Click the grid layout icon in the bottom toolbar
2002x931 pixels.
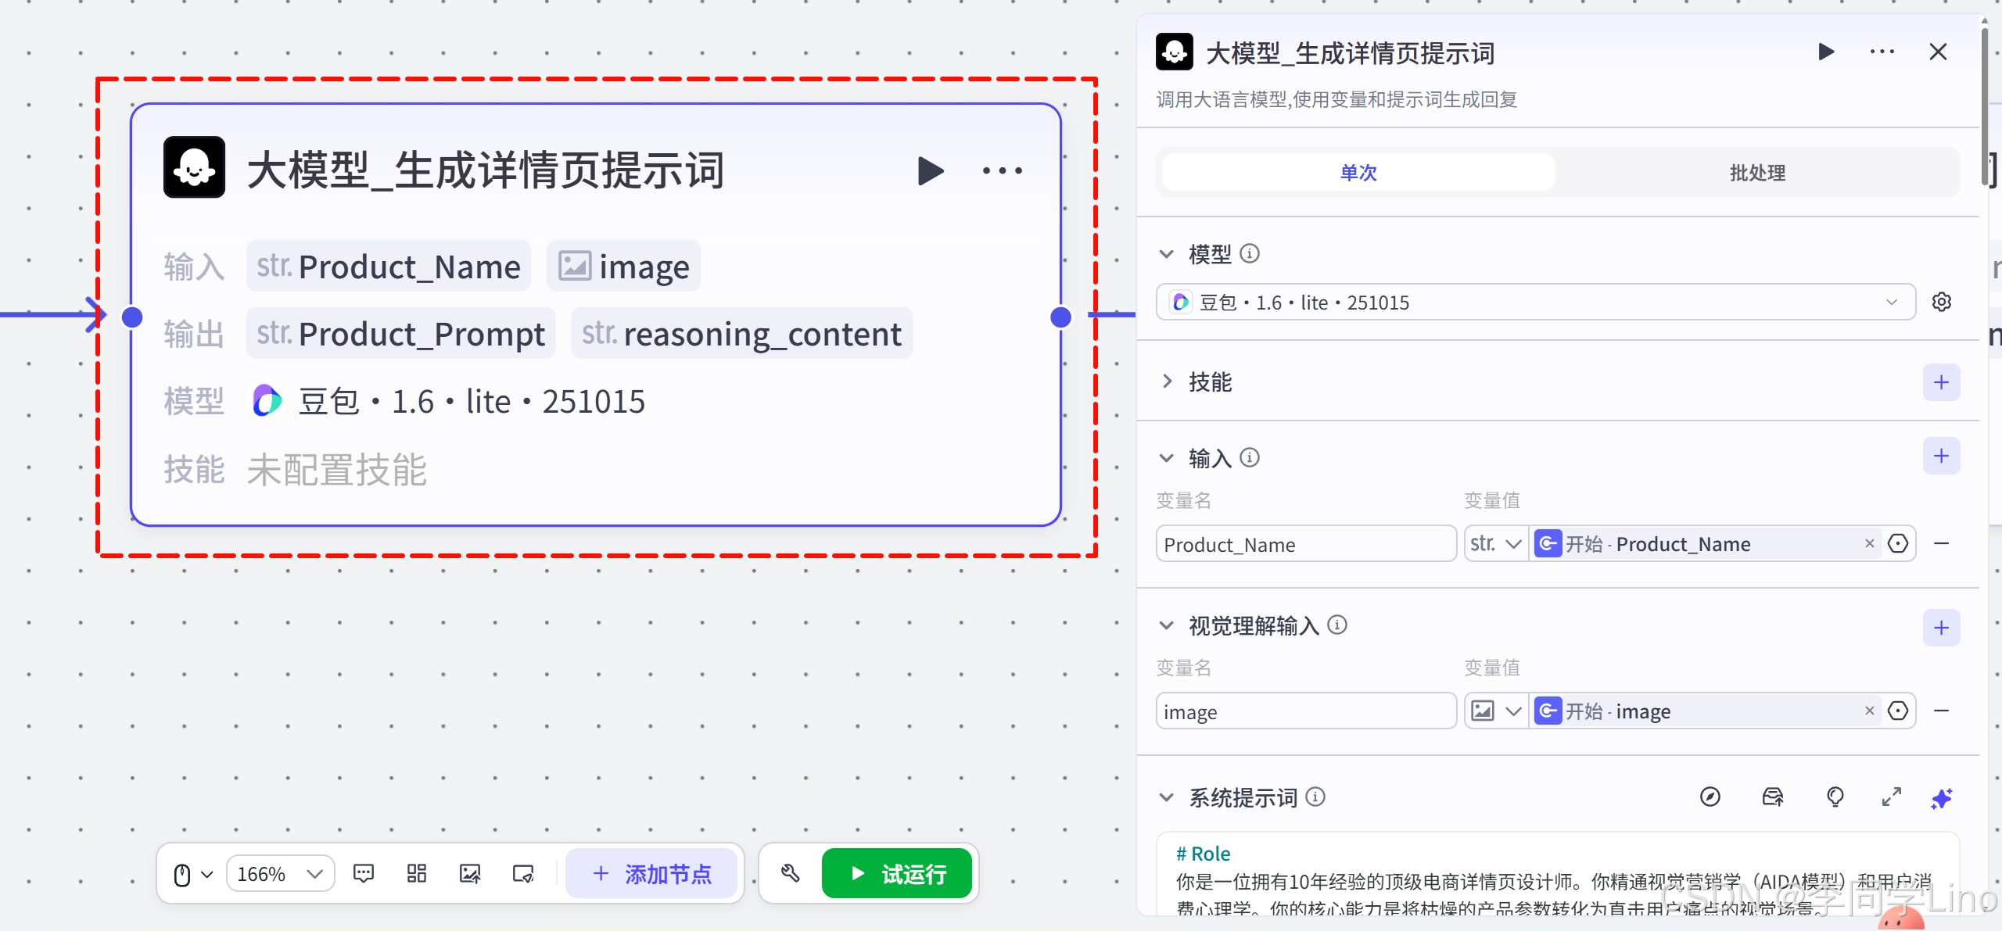[x=417, y=873]
